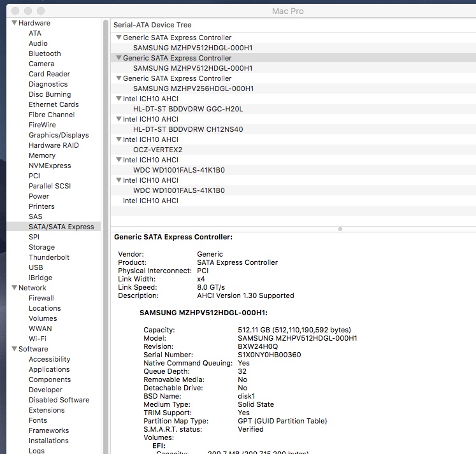The image size is (476, 454).
Task: Click the sidebar vertical scrollbar
Action: 106,237
